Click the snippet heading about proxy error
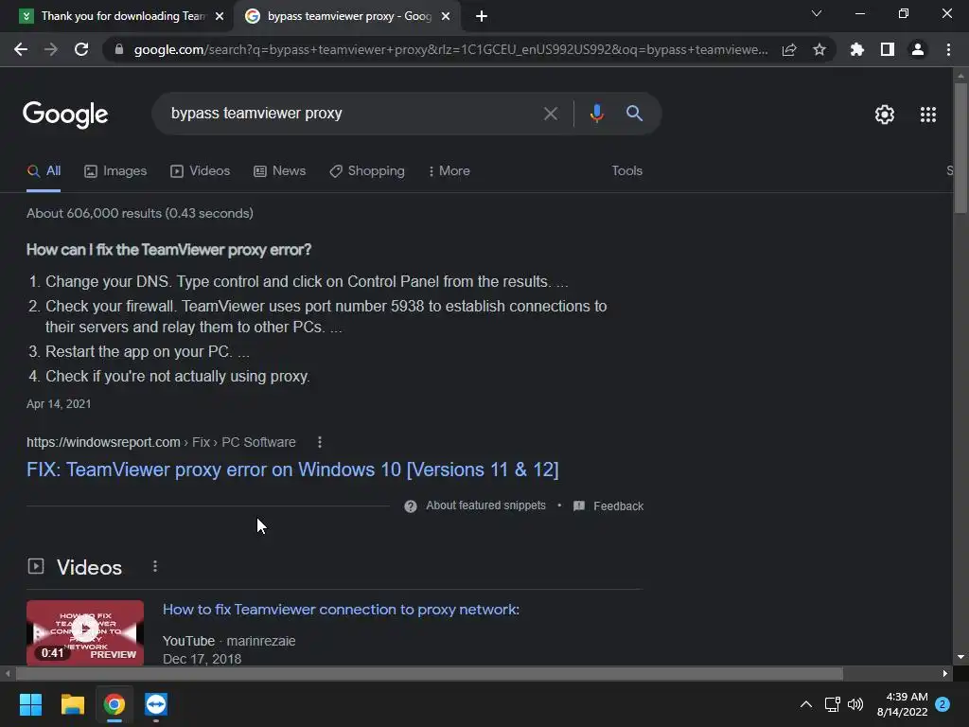This screenshot has height=727, width=969. pyautogui.click(x=168, y=250)
